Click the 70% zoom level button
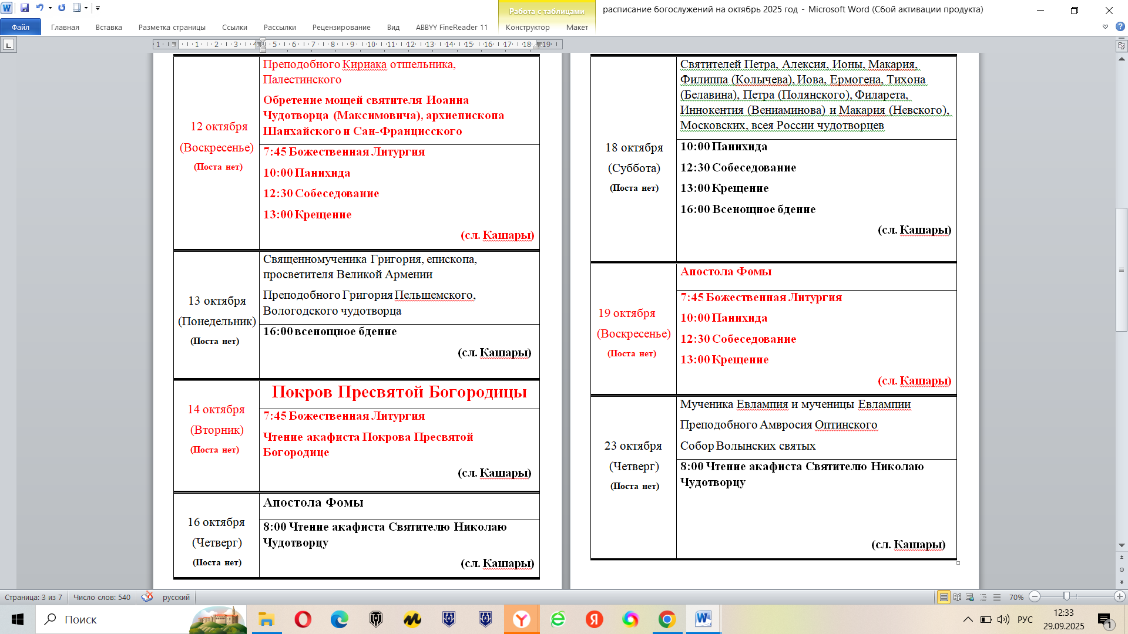The image size is (1128, 634). (x=1016, y=597)
